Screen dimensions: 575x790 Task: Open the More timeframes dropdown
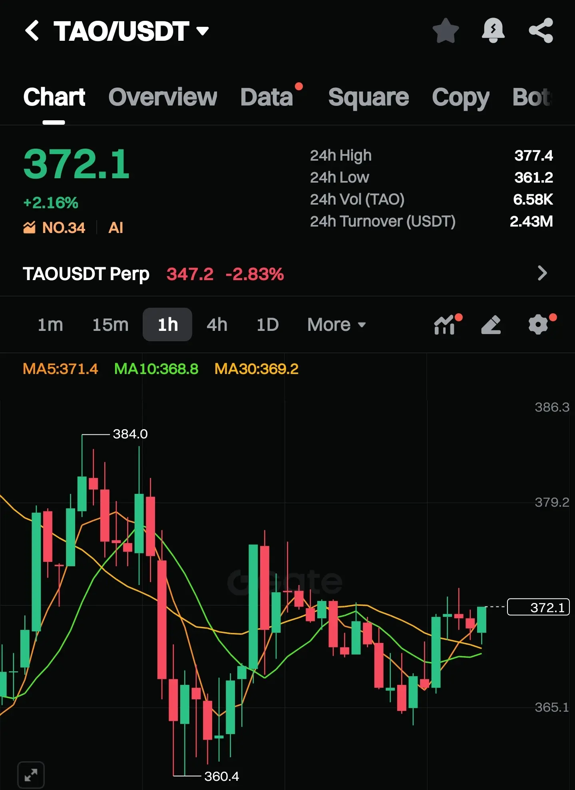click(336, 324)
